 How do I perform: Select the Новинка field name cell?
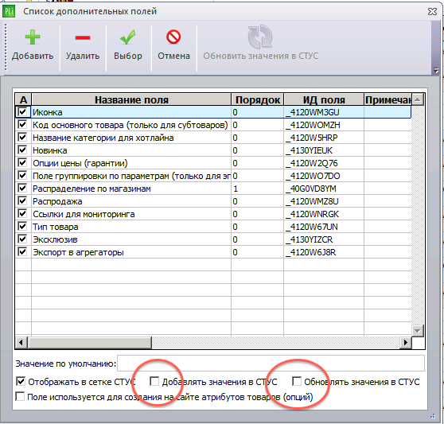(131, 150)
